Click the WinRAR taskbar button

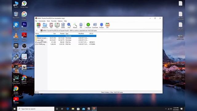(94, 109)
